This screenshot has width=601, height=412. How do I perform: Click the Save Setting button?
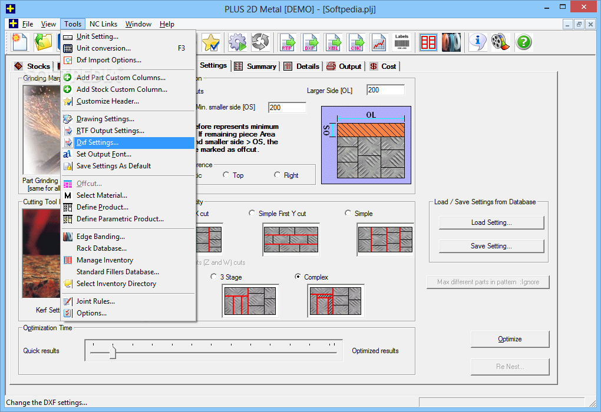coord(491,246)
